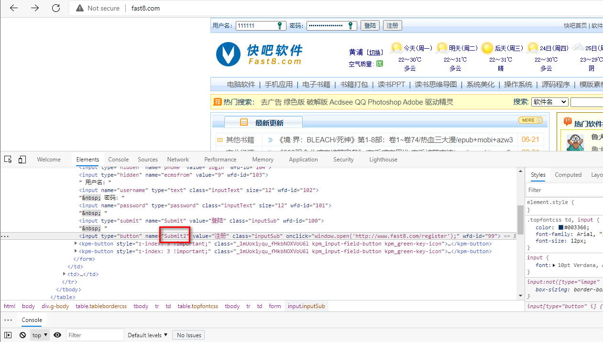Image resolution: width=603 pixels, height=342 pixels.
Task: Click the 热 icon beside 热门软件
Action: [568, 122]
